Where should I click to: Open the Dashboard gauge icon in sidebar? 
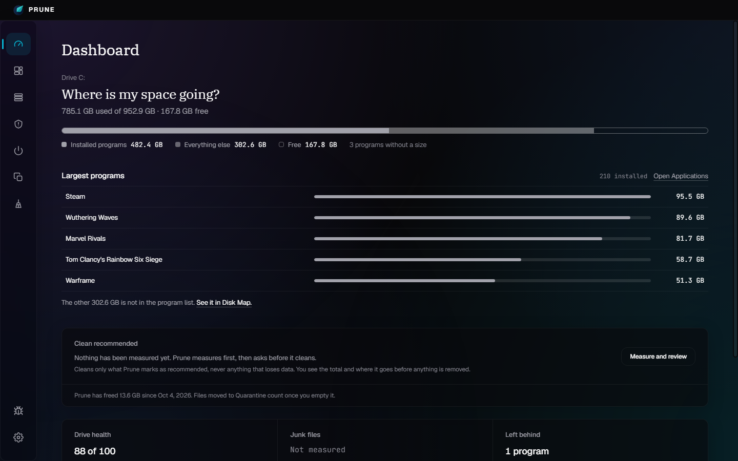(18, 44)
